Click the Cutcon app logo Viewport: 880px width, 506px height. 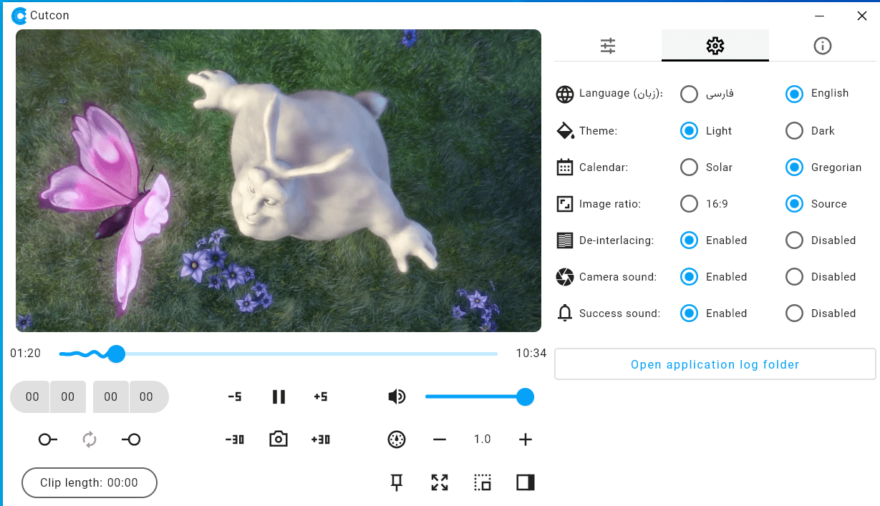click(19, 15)
